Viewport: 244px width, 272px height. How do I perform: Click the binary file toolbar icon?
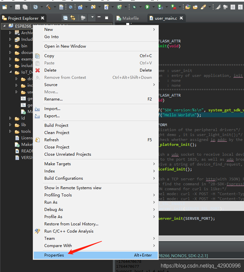61,7
